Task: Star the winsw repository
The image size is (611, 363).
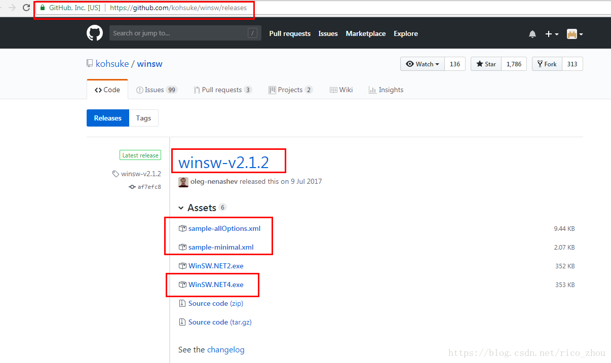Action: point(485,63)
